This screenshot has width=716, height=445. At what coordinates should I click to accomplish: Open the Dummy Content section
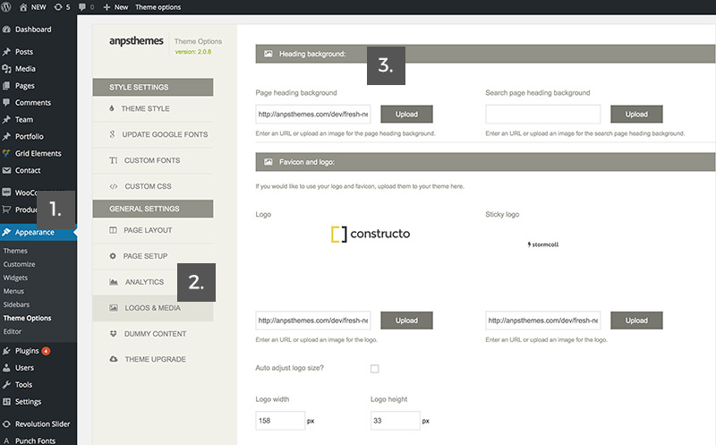pyautogui.click(x=153, y=333)
